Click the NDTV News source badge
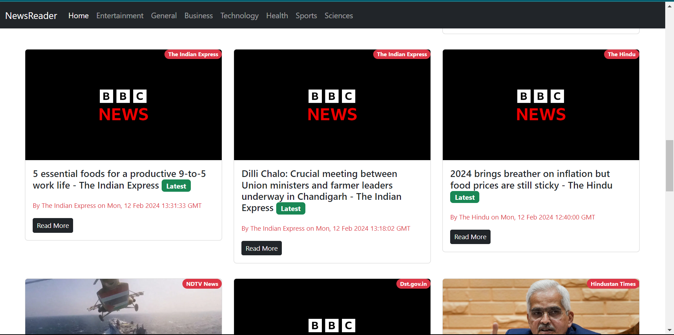Image resolution: width=674 pixels, height=335 pixels. 202,284
